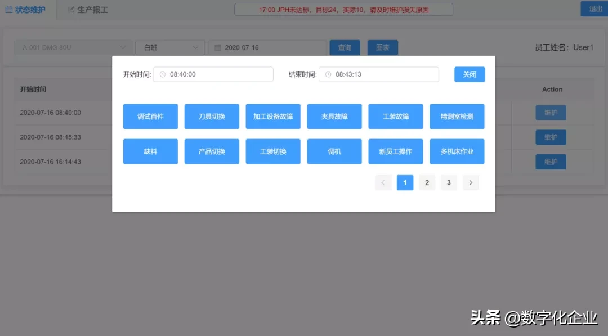The image size is (608, 336).
Task: Select the 刀具切换 reason
Action: click(x=212, y=116)
